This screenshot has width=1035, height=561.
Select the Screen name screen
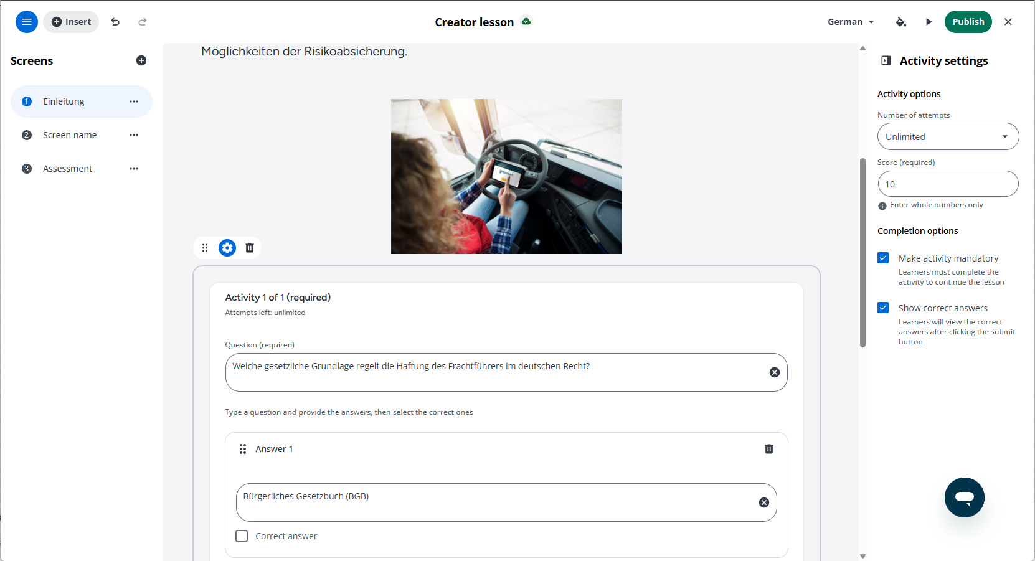[x=82, y=135]
